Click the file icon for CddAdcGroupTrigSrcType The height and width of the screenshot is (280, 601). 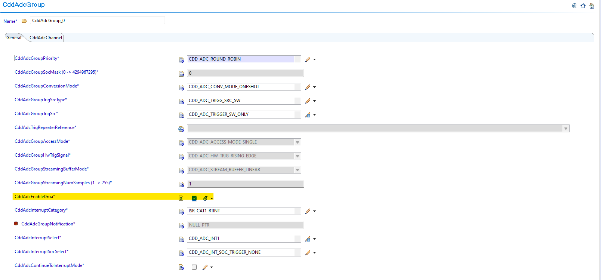181,101
